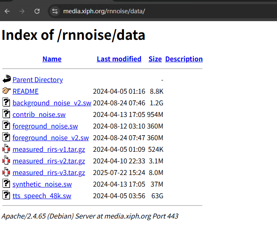Download the foreground_noise_v2.sw file
The width and height of the screenshot is (277, 226).
click(51, 138)
